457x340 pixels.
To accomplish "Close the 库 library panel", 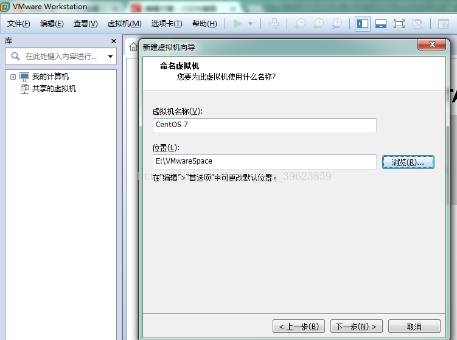I will [114, 41].
